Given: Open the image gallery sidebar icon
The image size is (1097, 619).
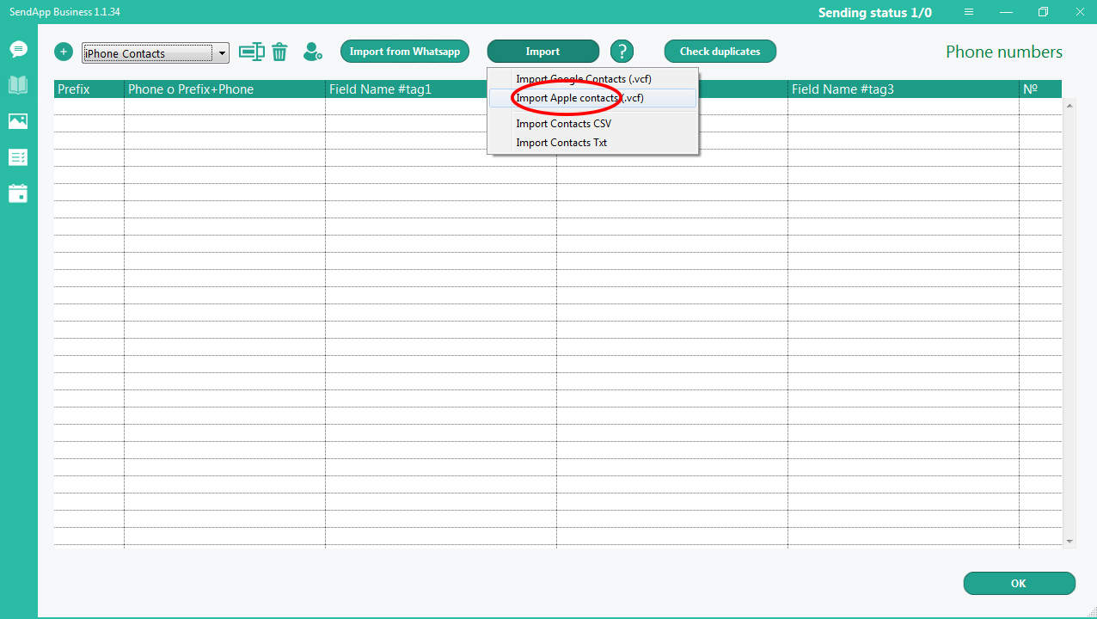Looking at the screenshot, I should 18,121.
